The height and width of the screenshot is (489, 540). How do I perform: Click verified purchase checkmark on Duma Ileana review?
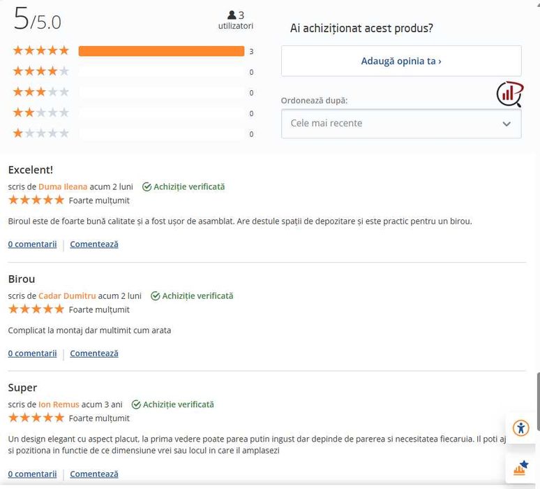coord(147,187)
